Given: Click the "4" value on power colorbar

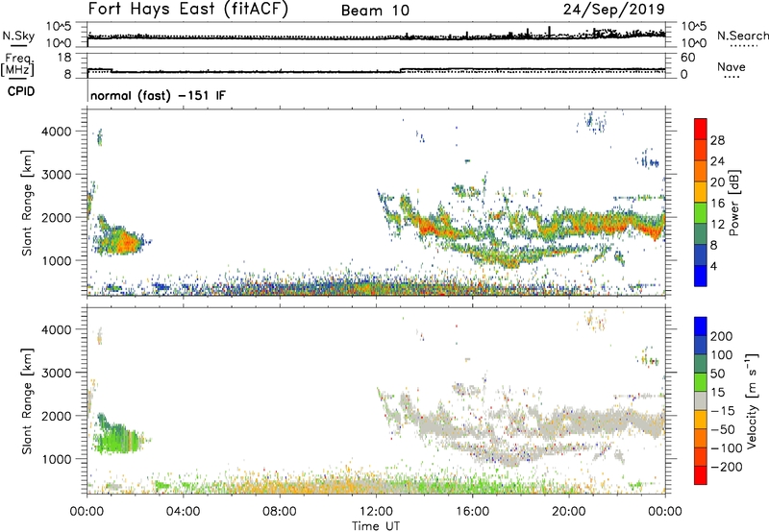Looking at the screenshot, I should [x=714, y=266].
